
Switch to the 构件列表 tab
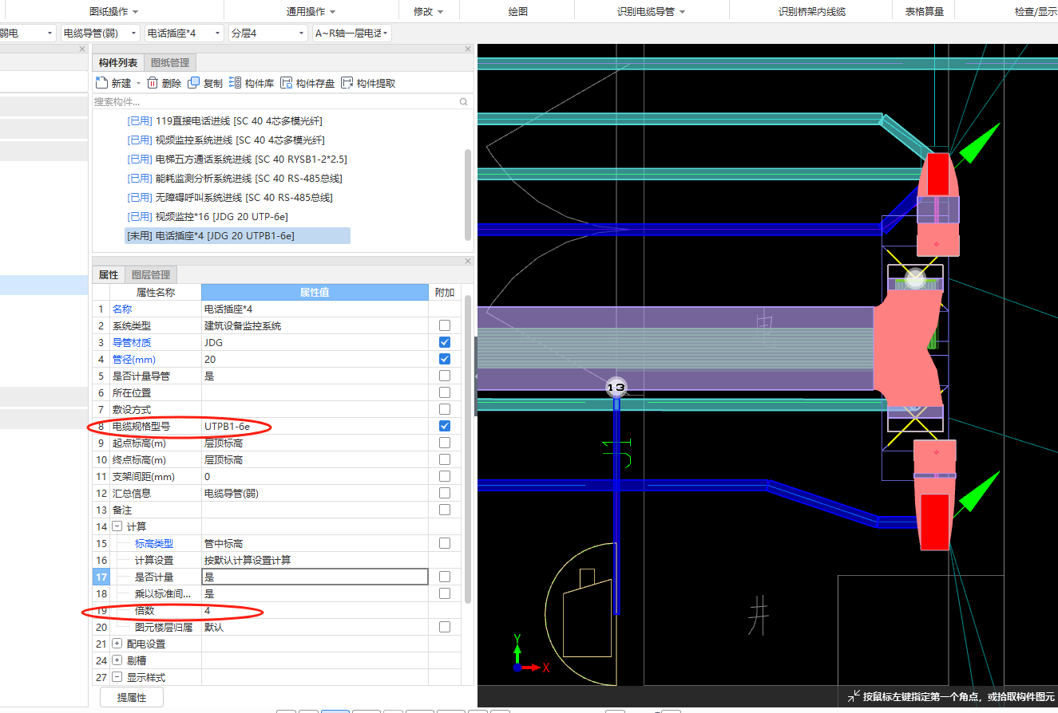(118, 63)
